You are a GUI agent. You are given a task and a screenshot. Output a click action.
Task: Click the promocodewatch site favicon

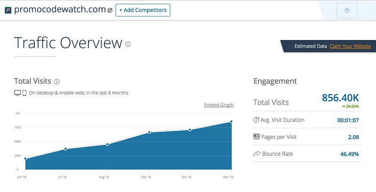click(8, 10)
